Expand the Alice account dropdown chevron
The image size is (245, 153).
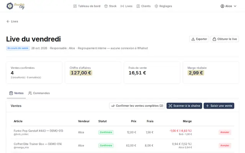coord(235,6)
